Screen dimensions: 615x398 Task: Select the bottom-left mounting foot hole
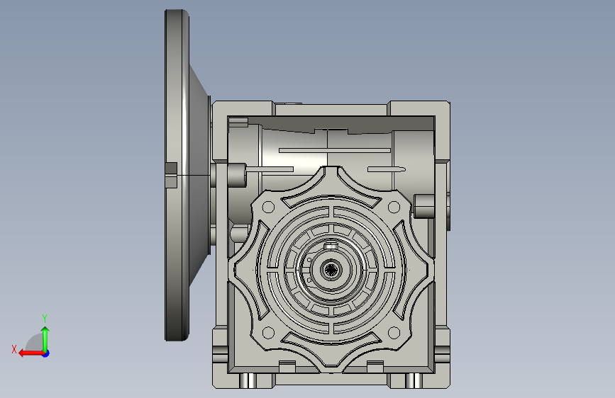248,380
